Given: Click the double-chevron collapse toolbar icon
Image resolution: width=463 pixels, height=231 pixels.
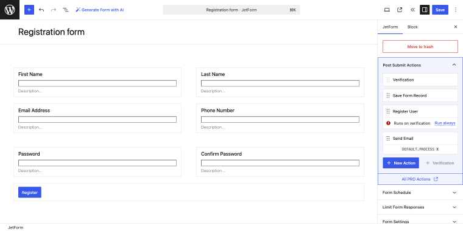Looking at the screenshot, I should click(412, 10).
